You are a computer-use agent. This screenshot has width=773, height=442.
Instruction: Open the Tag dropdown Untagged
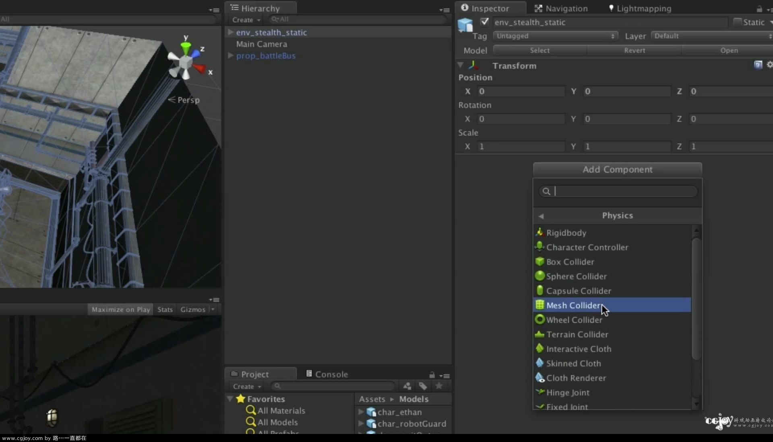(x=556, y=36)
